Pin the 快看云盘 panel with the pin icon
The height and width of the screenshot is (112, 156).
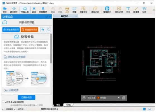click(x=47, y=17)
